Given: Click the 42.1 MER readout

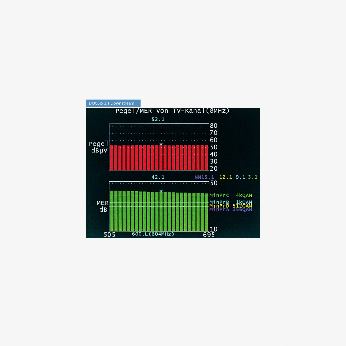Looking at the screenshot, I should [157, 177].
